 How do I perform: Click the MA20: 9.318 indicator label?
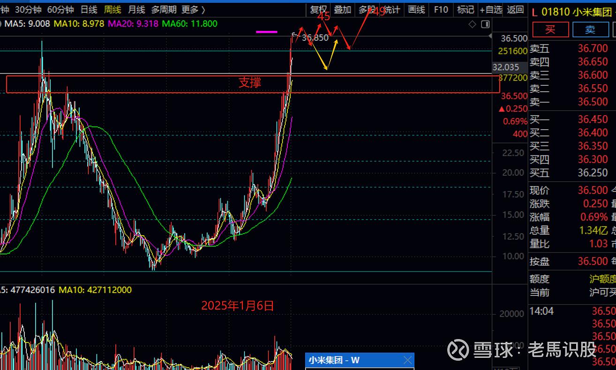click(134, 23)
